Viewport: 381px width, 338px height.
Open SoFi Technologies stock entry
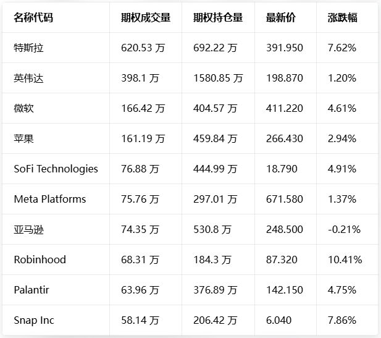click(56, 169)
